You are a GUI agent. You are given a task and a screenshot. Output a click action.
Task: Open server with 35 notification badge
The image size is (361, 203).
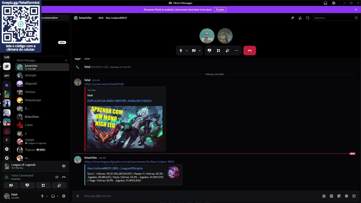click(7, 122)
